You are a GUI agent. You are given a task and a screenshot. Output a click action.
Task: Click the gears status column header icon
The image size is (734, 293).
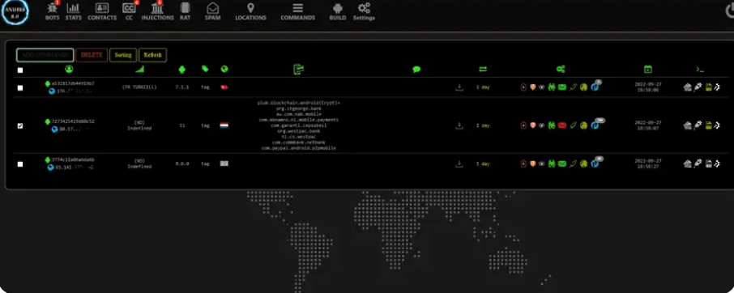(x=561, y=69)
